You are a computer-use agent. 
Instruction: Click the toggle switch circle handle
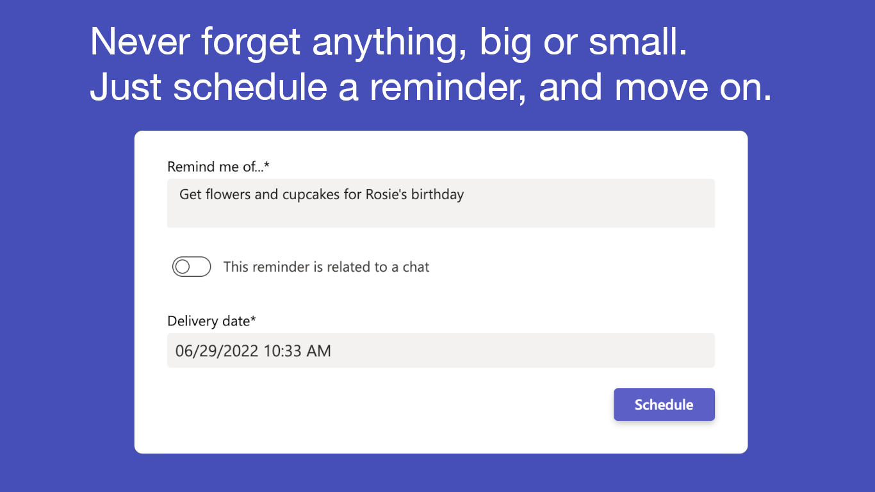[x=184, y=266]
